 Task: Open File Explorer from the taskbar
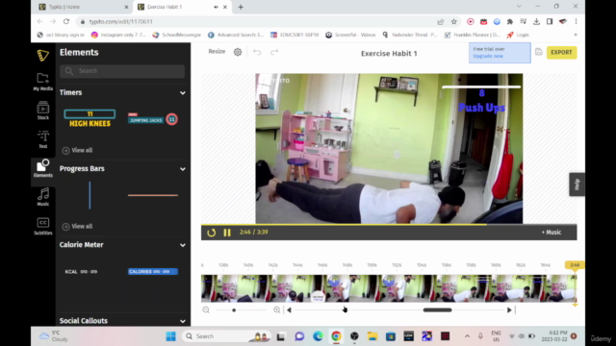pyautogui.click(x=372, y=336)
